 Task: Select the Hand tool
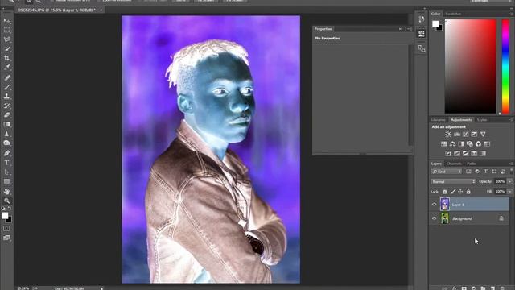[7, 192]
